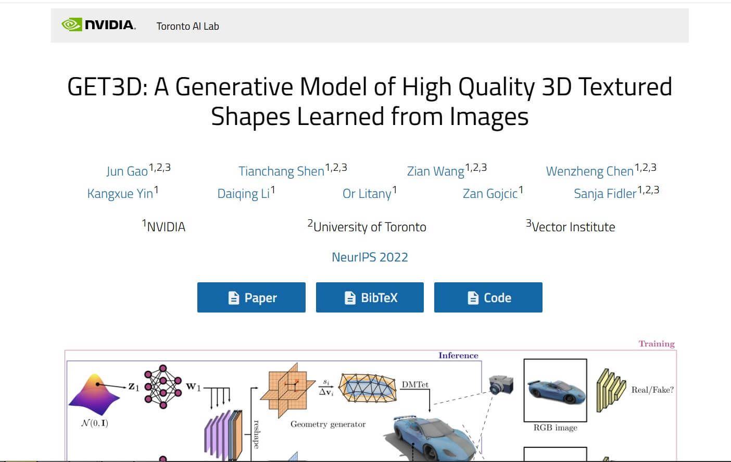Click the Training label on the figure
Viewport: 731px width, 462px height.
[657, 344]
